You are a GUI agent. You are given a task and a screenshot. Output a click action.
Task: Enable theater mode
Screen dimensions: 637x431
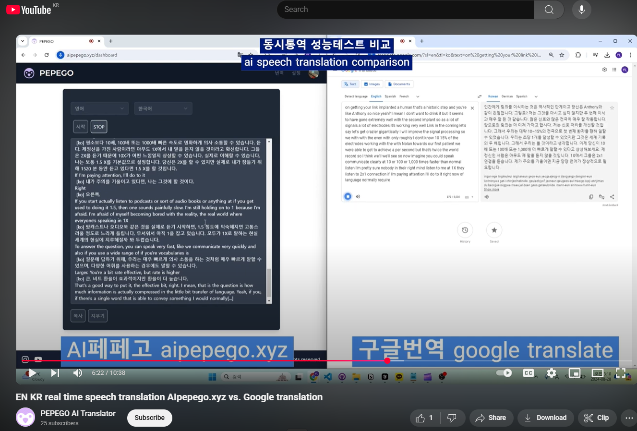coord(598,373)
